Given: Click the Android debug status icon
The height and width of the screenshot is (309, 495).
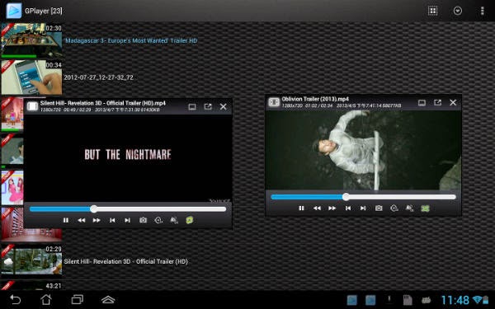Looking at the screenshot, I should pyautogui.click(x=427, y=300).
